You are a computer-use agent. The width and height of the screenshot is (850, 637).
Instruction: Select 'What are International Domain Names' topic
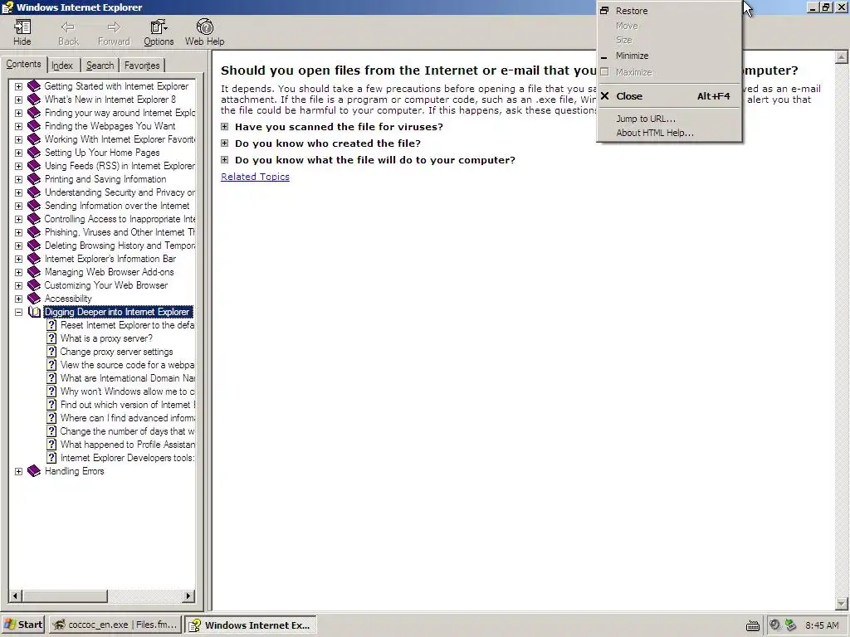pyautogui.click(x=127, y=378)
